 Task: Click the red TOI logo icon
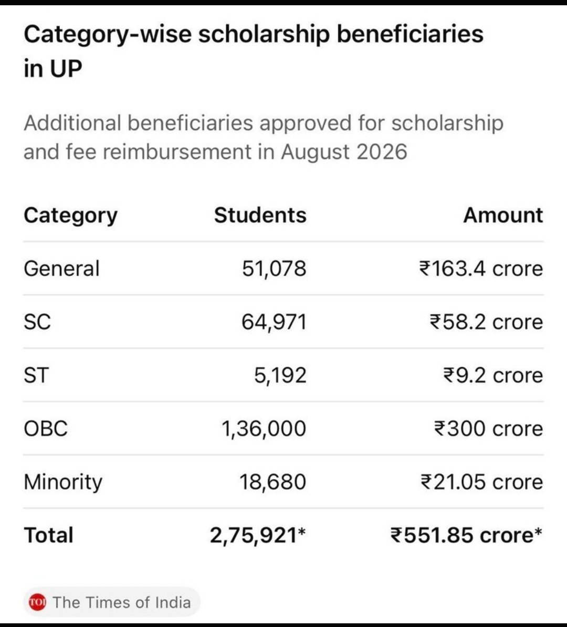pyautogui.click(x=38, y=602)
